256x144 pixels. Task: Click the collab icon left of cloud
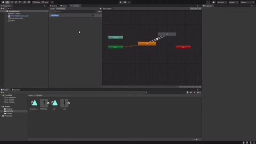point(208,2)
